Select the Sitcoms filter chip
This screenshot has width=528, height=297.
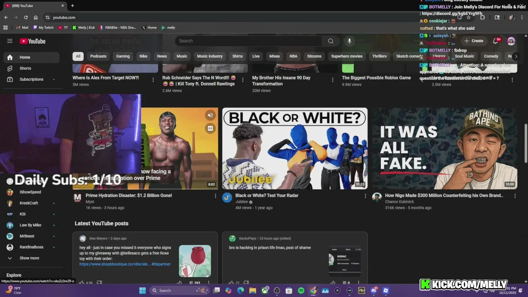point(314,56)
